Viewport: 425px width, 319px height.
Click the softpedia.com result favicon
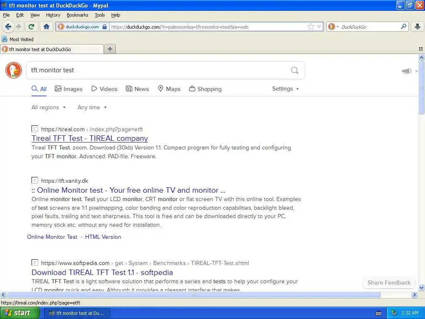tap(35, 263)
